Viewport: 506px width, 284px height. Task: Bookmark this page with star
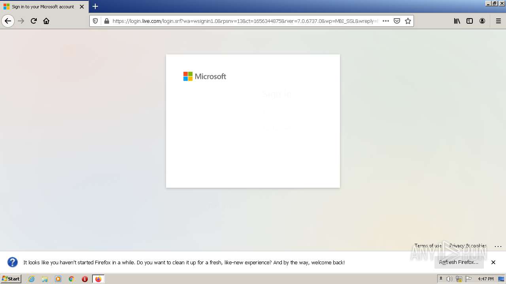point(408,21)
